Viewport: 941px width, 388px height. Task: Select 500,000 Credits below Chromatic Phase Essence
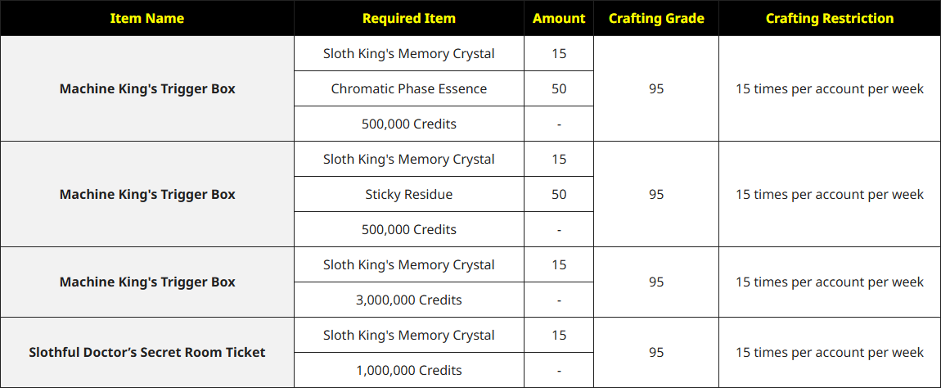coord(408,124)
